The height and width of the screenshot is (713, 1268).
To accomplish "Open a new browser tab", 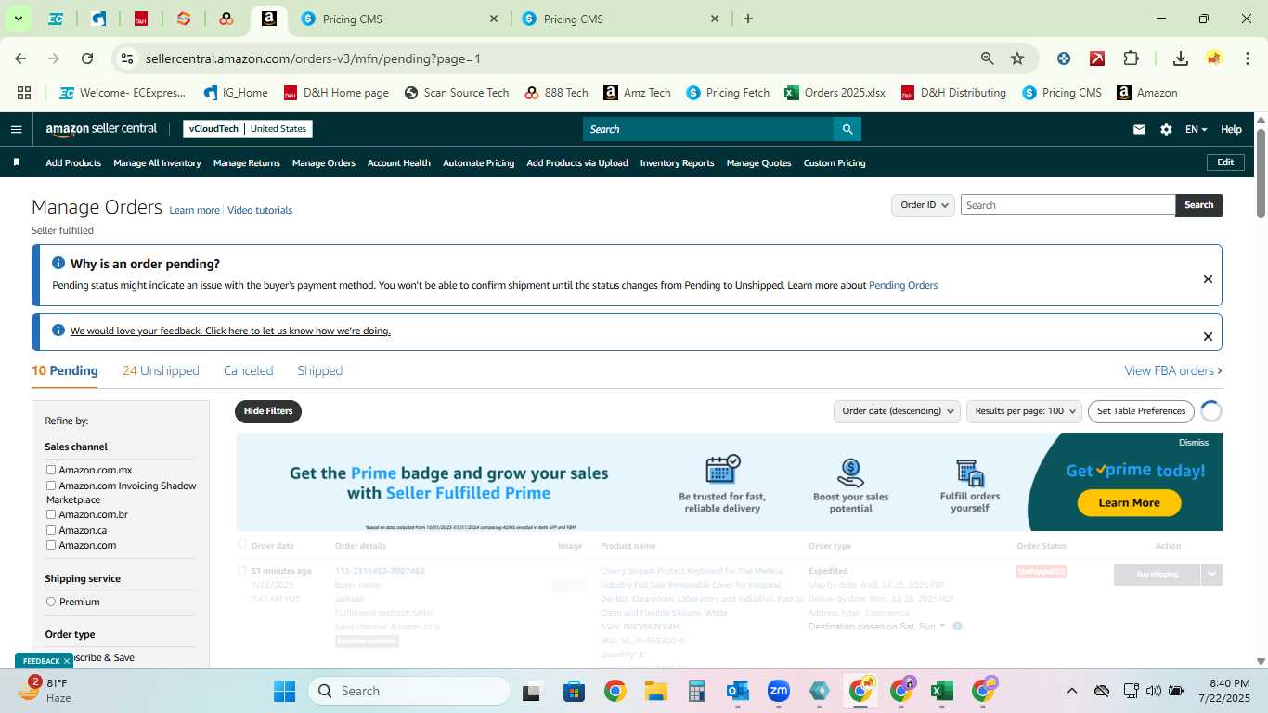I will 748,19.
